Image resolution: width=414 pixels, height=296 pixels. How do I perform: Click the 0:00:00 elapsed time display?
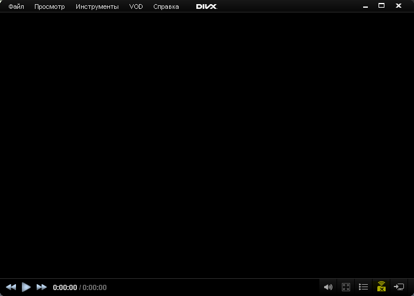point(65,287)
